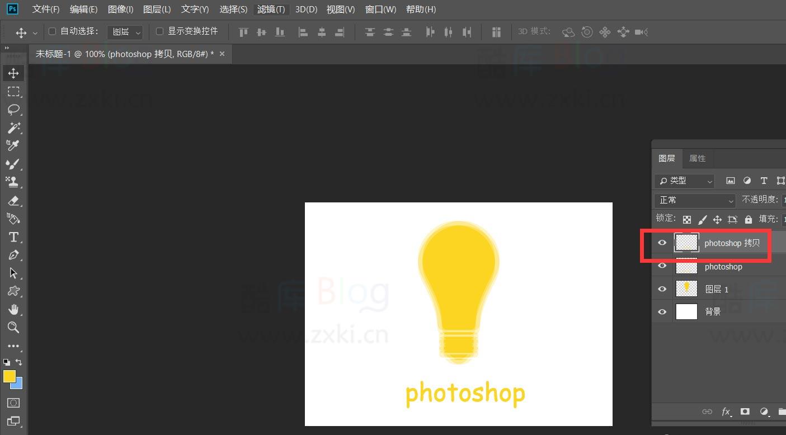Select the Lasso tool
Screen dimensions: 786x435
pyautogui.click(x=13, y=110)
